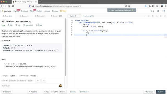View site info via padlock icon
167x94 pixels.
coord(33,6)
